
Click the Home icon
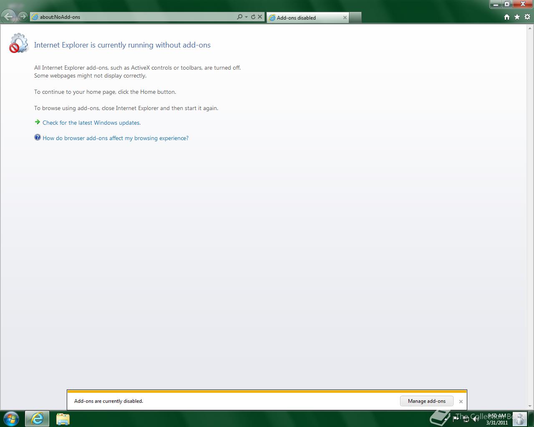tap(507, 17)
